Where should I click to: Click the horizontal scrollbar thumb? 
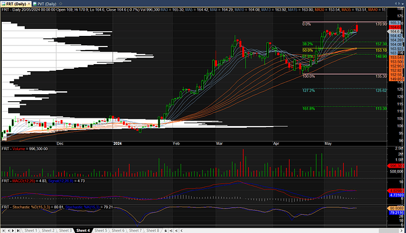(x=389, y=231)
